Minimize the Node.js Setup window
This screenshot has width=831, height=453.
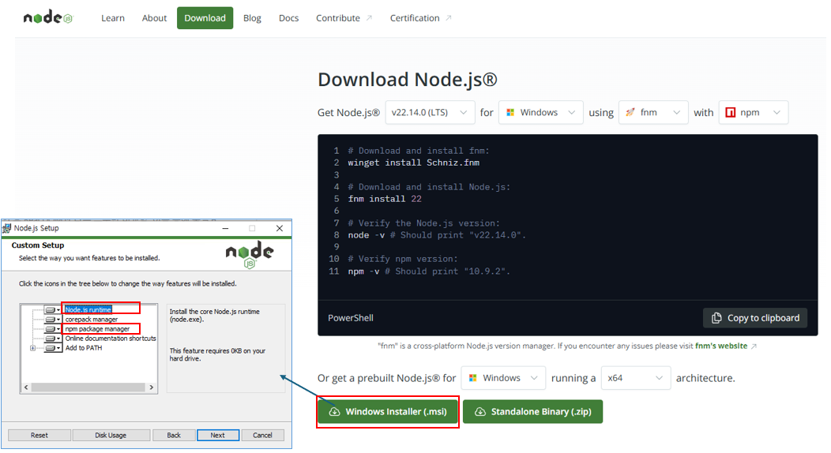226,228
